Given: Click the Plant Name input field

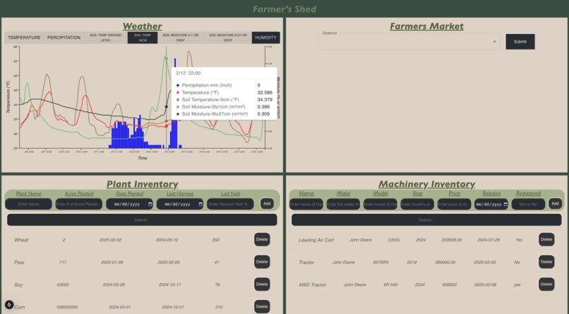Looking at the screenshot, I should pos(28,204).
